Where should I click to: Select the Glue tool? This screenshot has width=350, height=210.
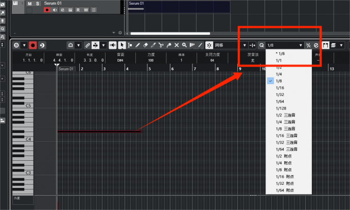coord(169,45)
